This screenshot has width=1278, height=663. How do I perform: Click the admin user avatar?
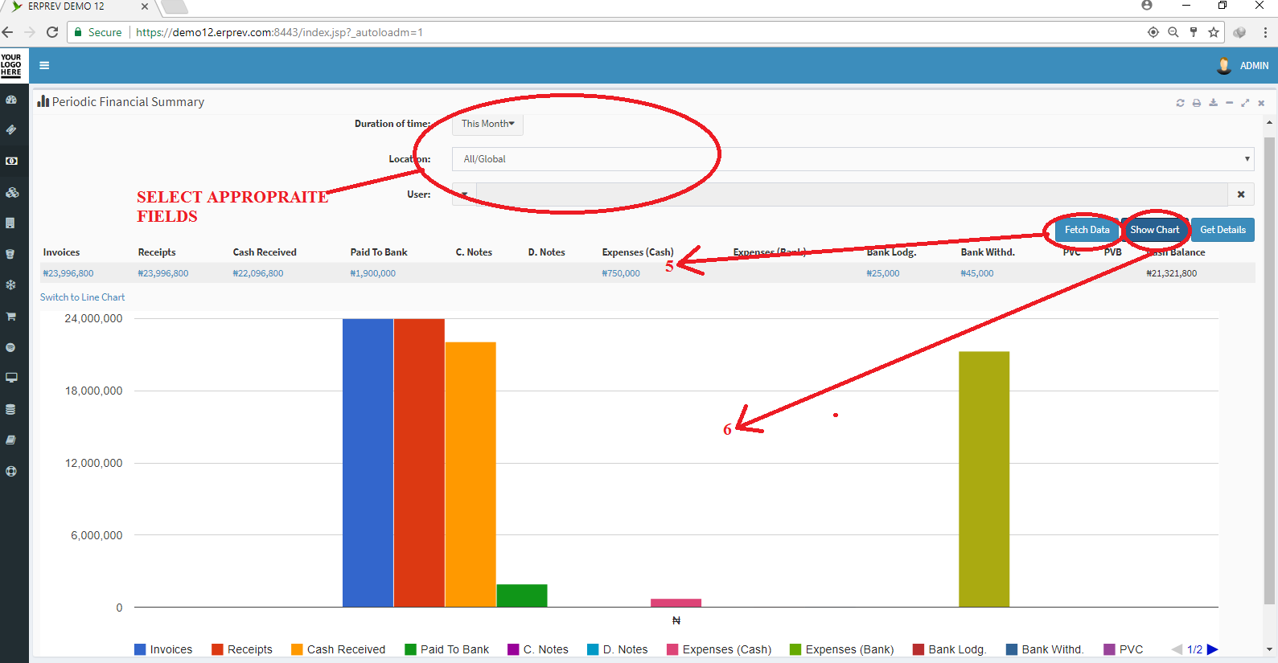tap(1223, 66)
